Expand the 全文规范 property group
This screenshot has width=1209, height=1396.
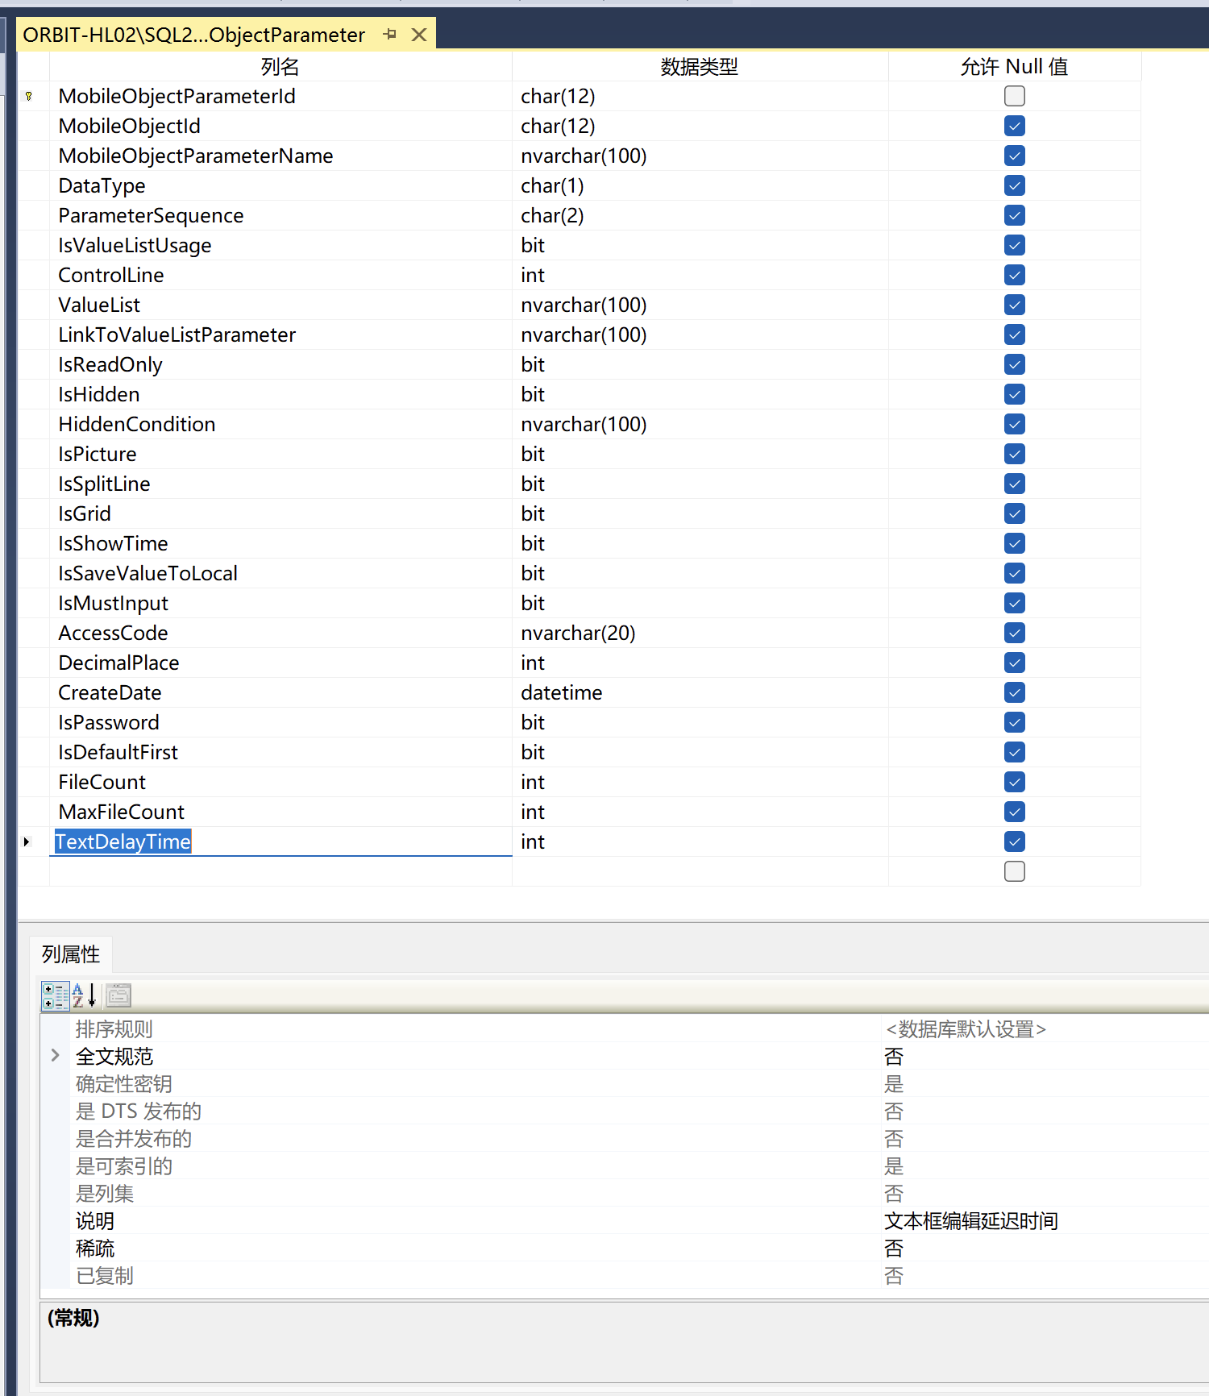pos(55,1056)
